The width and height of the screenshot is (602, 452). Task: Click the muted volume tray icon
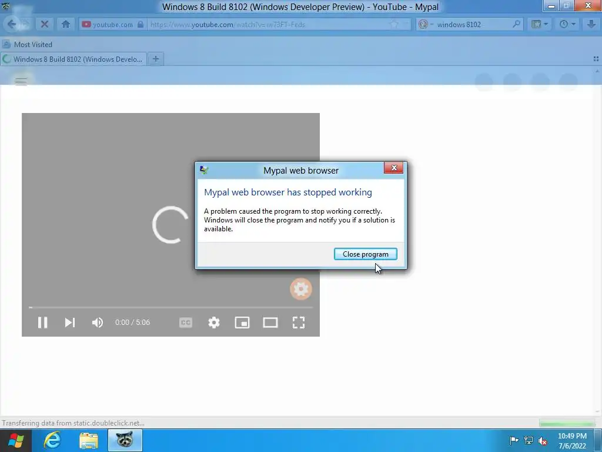pyautogui.click(x=543, y=440)
